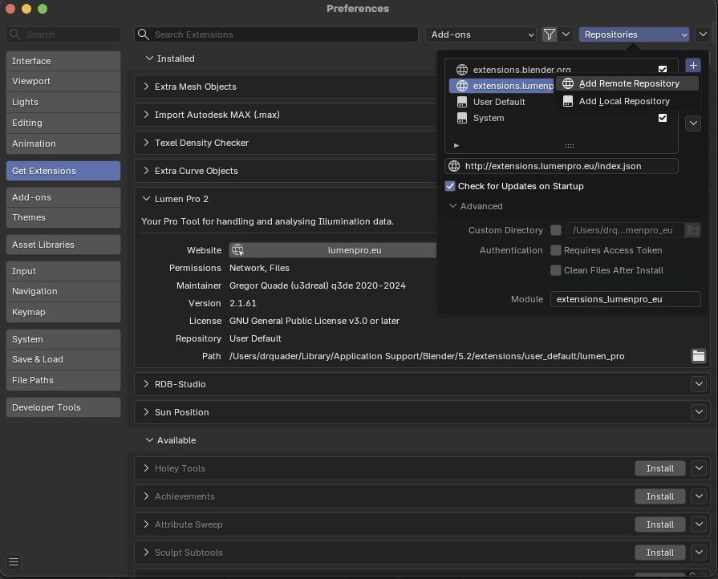Open the File Paths preferences tab
718x579 pixels.
click(63, 380)
